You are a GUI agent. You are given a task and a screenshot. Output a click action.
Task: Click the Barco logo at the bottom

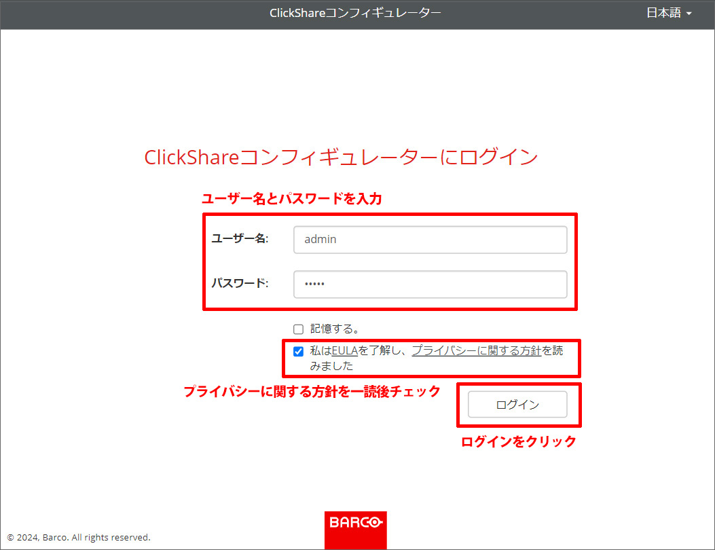[x=356, y=530]
